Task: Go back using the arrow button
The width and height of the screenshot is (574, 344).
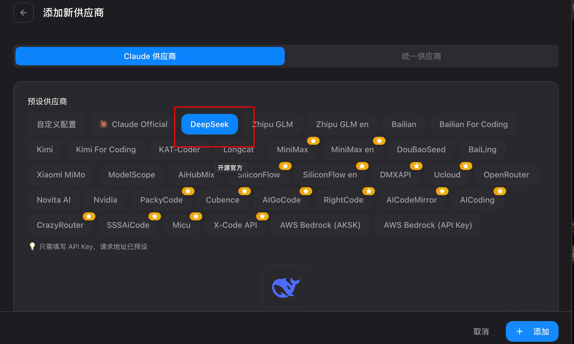Action: point(23,13)
